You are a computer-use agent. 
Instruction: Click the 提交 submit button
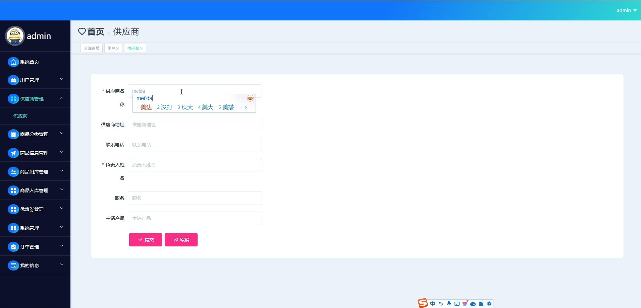pos(146,240)
